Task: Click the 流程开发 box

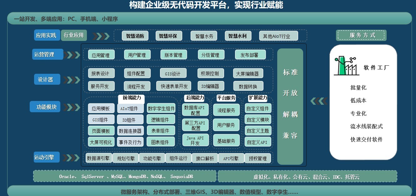Action: pos(137,86)
